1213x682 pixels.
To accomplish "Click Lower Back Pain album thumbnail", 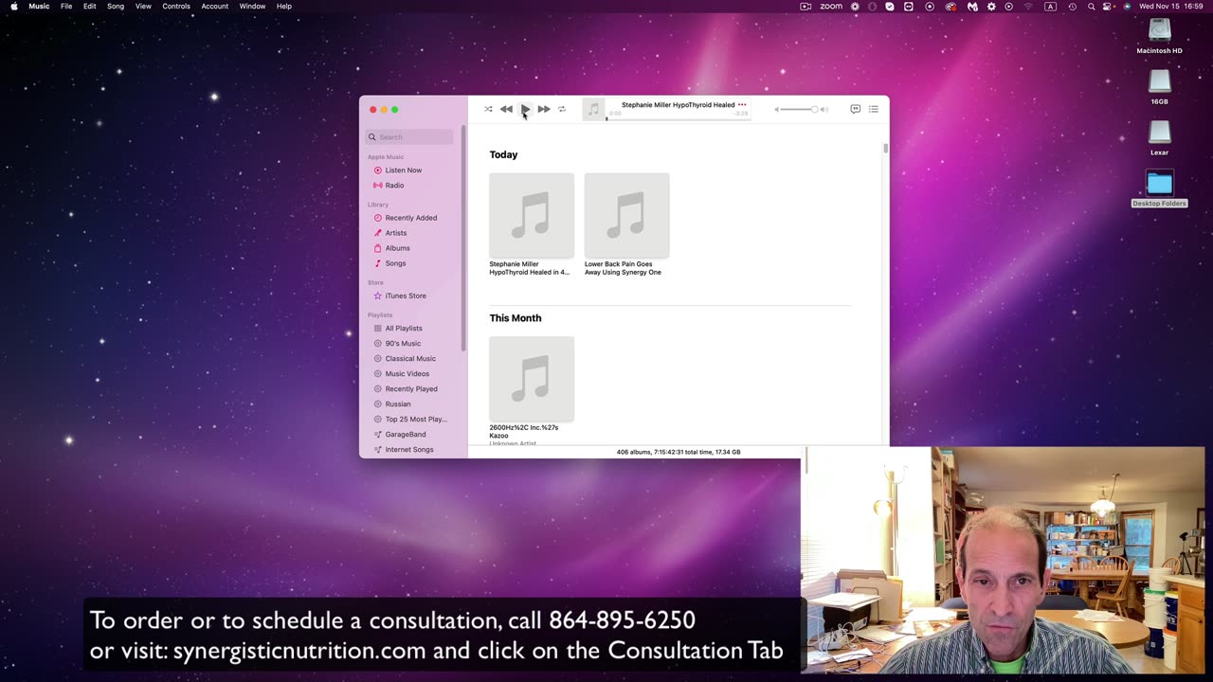I will 626,215.
